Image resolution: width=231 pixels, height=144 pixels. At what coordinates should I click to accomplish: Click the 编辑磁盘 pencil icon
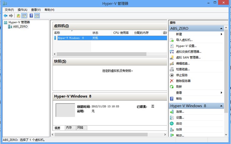click(172, 63)
